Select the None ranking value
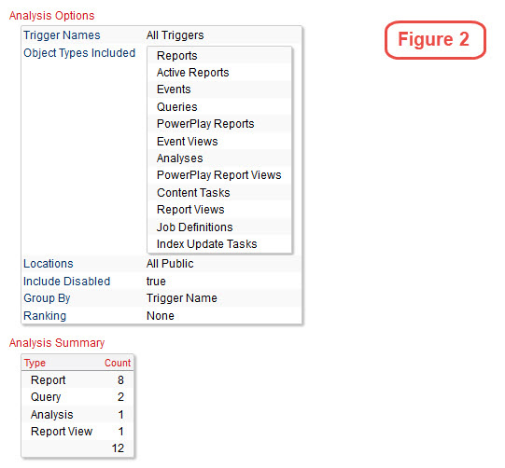The height and width of the screenshot is (468, 505). (x=160, y=316)
